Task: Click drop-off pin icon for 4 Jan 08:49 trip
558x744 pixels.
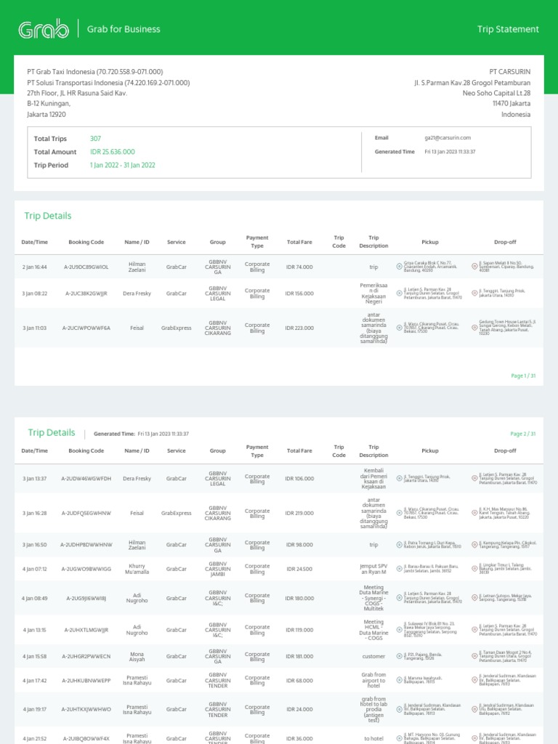Action: pyautogui.click(x=474, y=599)
